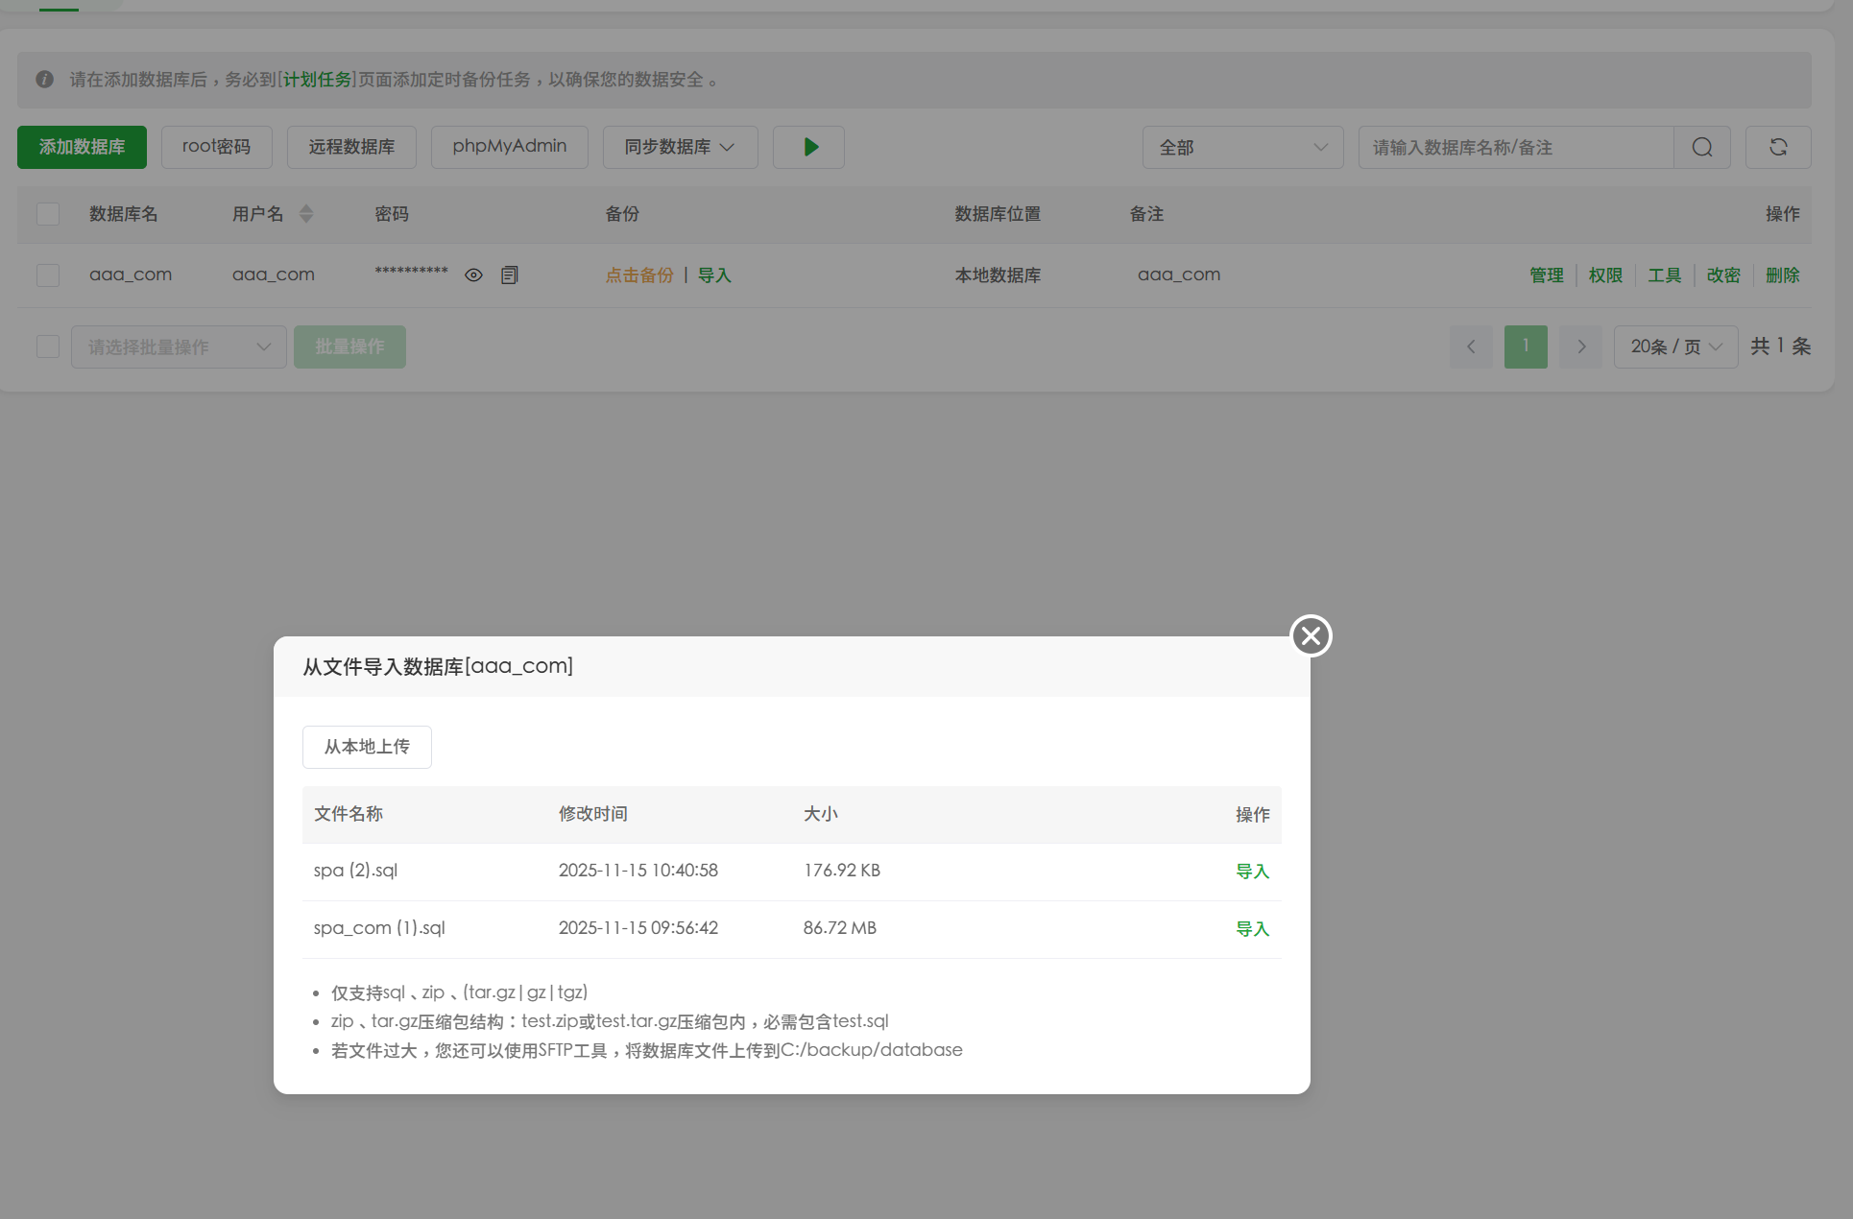Select the aaa_com row checkbox
Viewport: 1853px width, 1219px height.
tap(48, 275)
